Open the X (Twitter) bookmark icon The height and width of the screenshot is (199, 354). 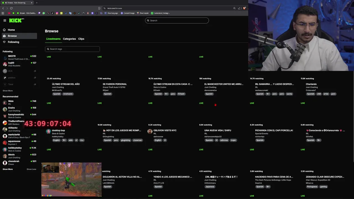tap(48, 13)
